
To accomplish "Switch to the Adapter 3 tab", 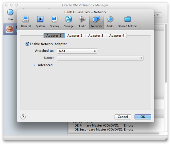I will (95, 36).
